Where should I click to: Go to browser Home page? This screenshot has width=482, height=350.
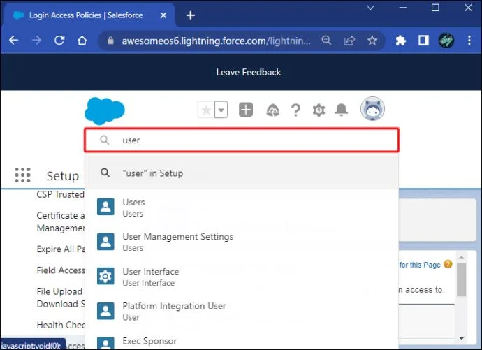click(82, 41)
